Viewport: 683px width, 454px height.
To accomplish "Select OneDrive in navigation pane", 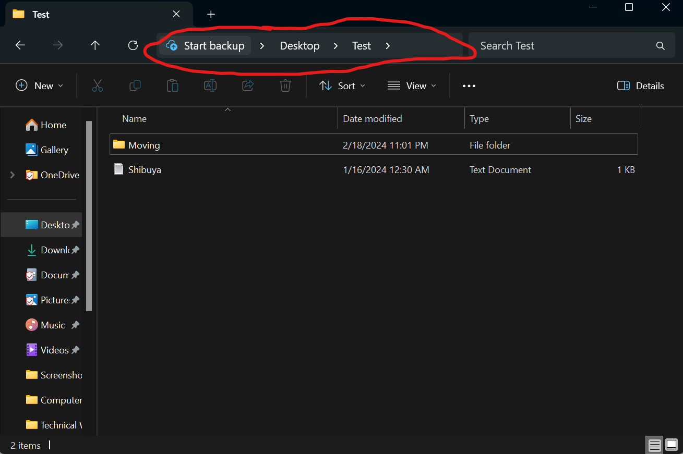I will click(x=52, y=175).
